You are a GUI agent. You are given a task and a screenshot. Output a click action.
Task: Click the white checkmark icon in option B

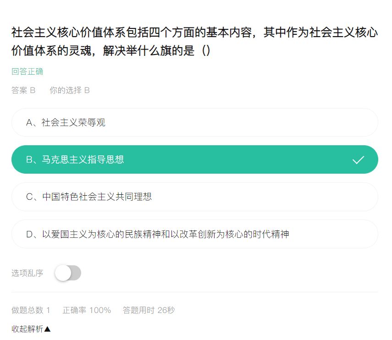point(358,159)
